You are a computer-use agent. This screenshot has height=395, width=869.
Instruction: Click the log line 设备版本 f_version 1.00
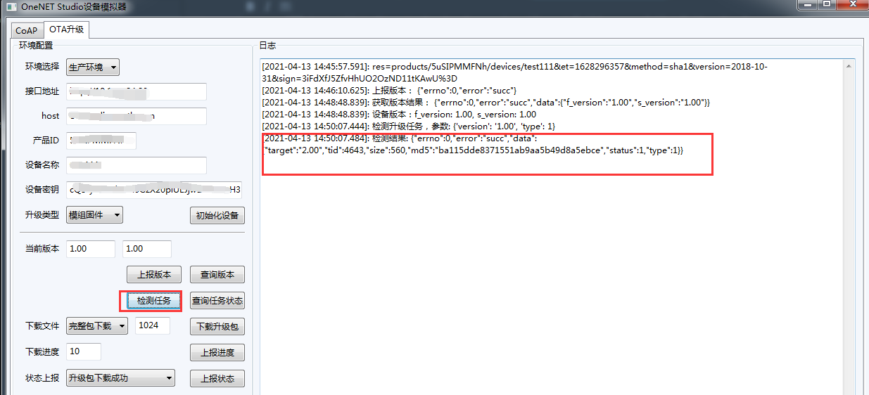[x=399, y=114]
